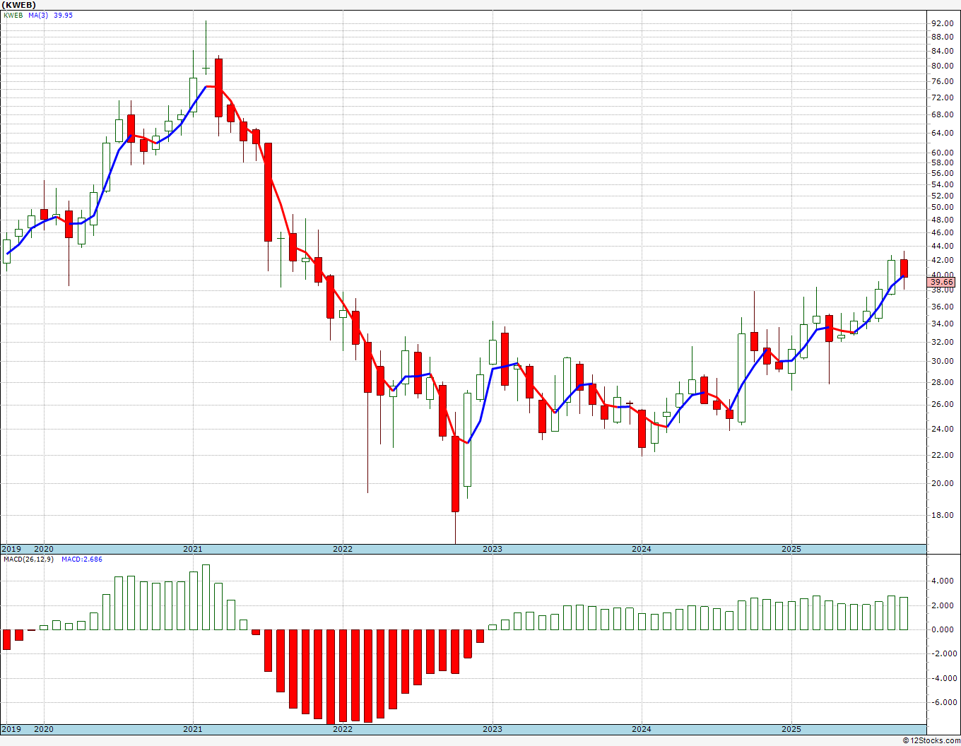Select the 50.00 price axis label
The image size is (961, 746).
[x=943, y=207]
